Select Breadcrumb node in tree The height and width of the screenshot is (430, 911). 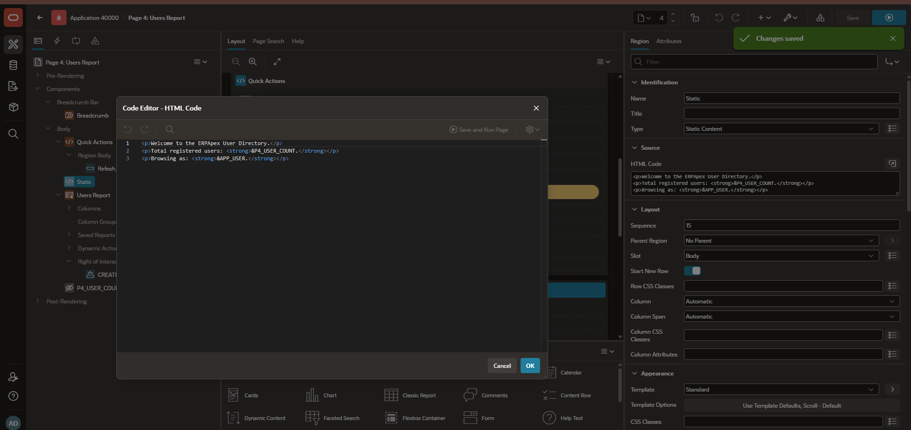(93, 116)
